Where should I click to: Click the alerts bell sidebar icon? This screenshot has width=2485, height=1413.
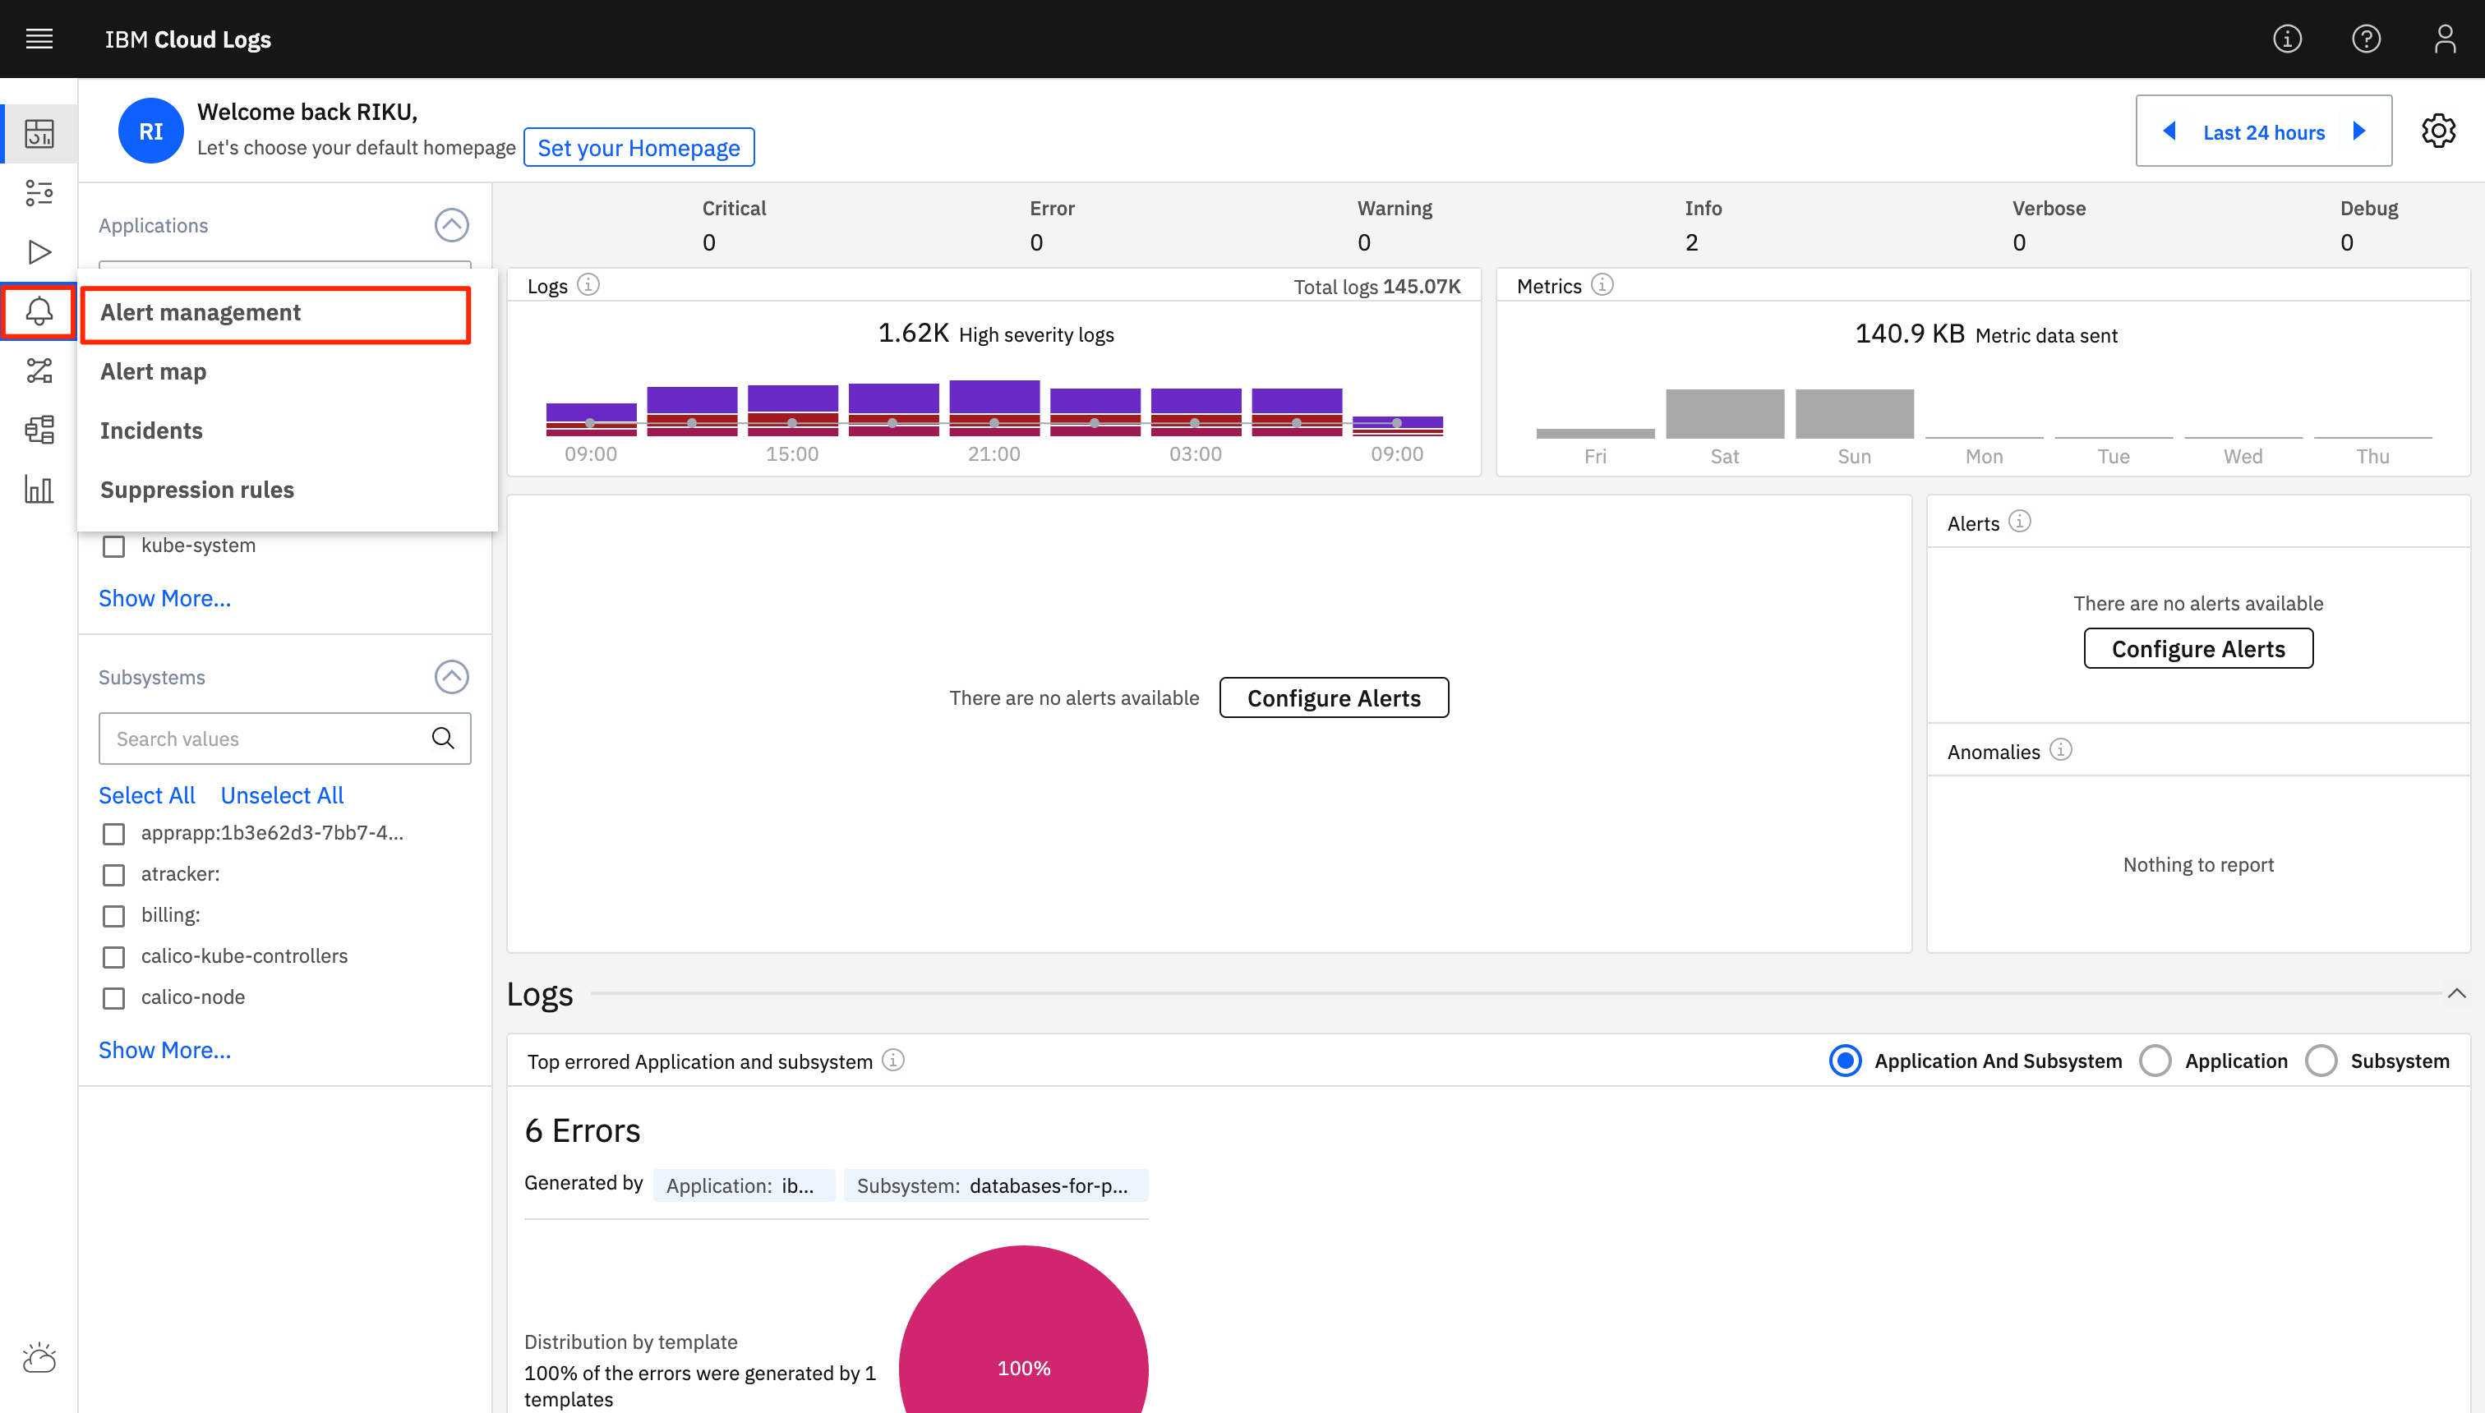coord(39,311)
